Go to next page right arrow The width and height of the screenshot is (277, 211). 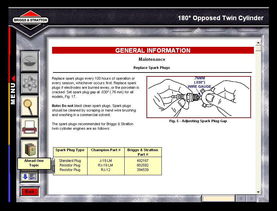pyautogui.click(x=251, y=199)
